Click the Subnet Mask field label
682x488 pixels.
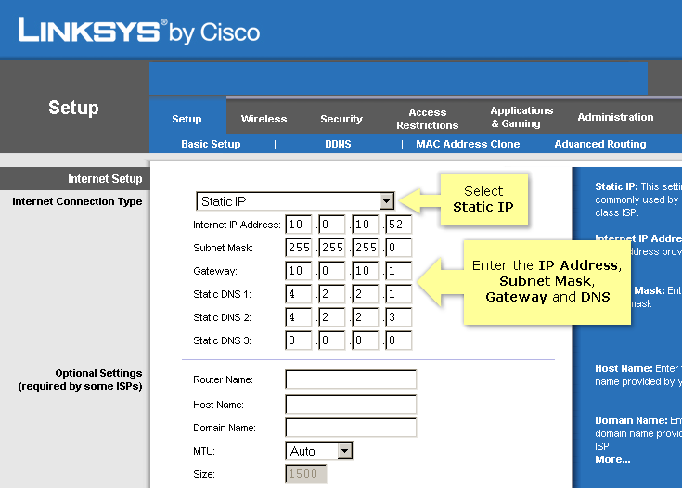[x=223, y=248]
